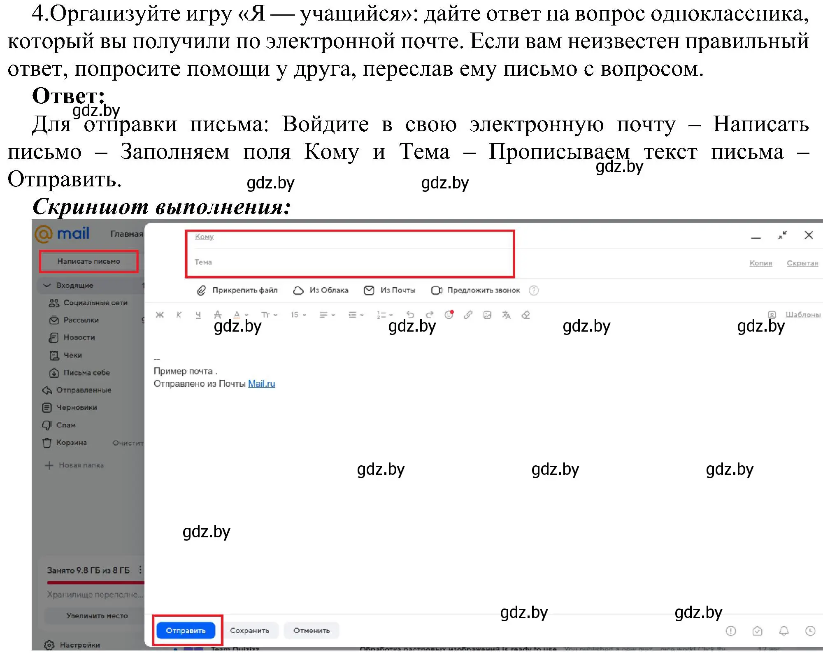Open Шаблоны templates link
The height and width of the screenshot is (655, 823).
point(803,315)
